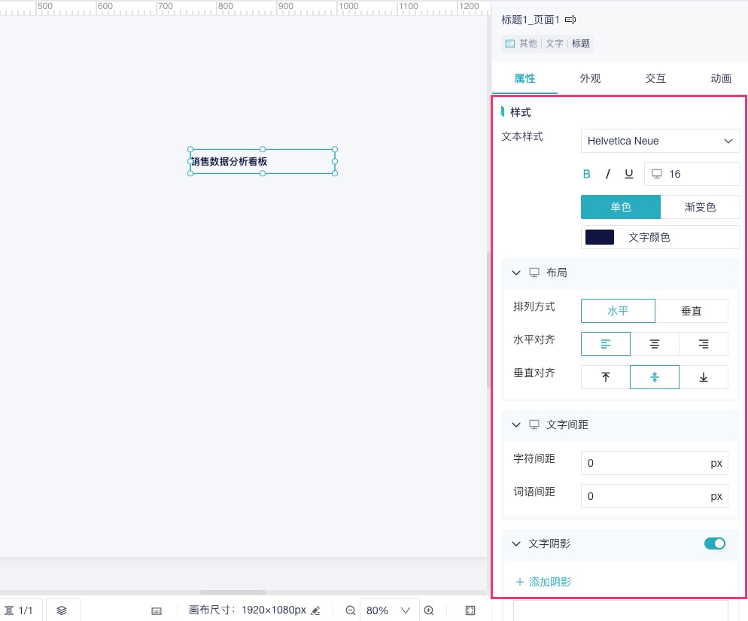
Task: Choose 垂直 arrangement
Action: pyautogui.click(x=692, y=311)
